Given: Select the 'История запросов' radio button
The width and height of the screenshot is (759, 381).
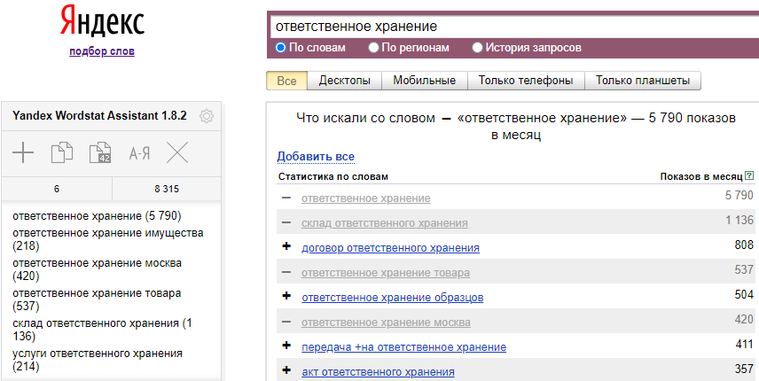Looking at the screenshot, I should click(x=477, y=47).
